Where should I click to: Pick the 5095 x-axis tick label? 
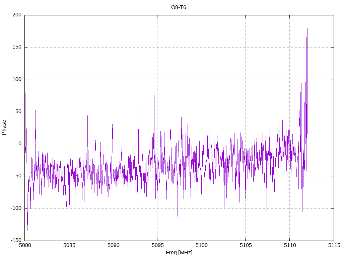pyautogui.click(x=157, y=246)
